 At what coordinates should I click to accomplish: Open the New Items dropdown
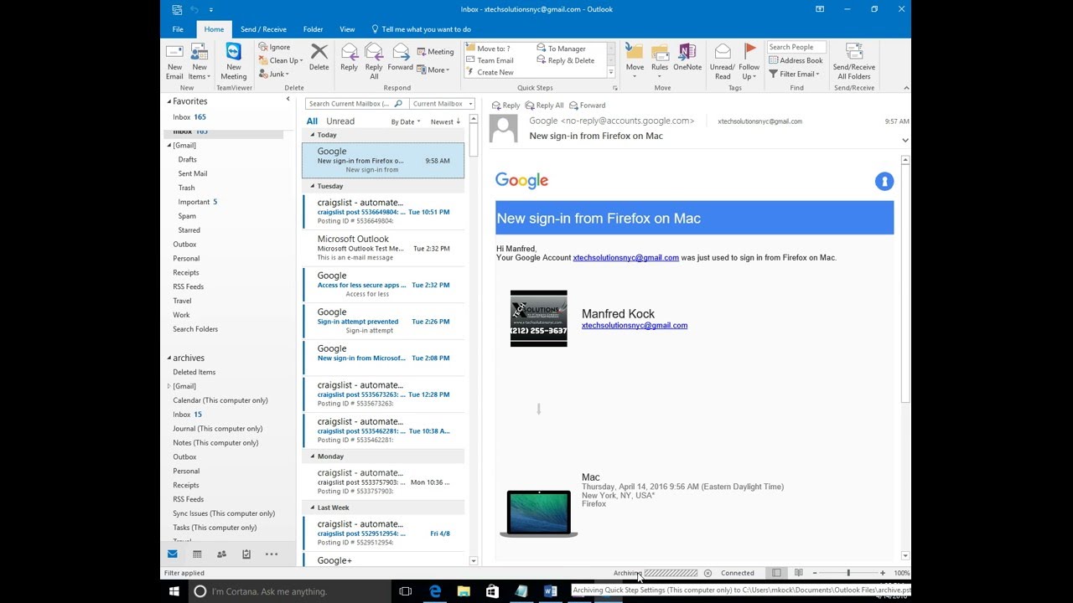click(199, 61)
